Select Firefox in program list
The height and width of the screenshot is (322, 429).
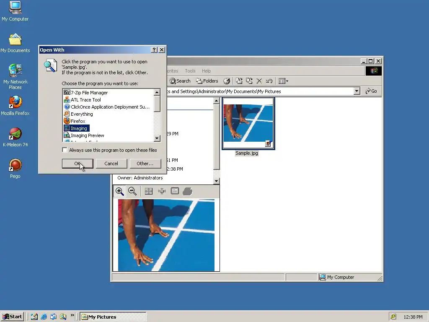[x=75, y=121]
